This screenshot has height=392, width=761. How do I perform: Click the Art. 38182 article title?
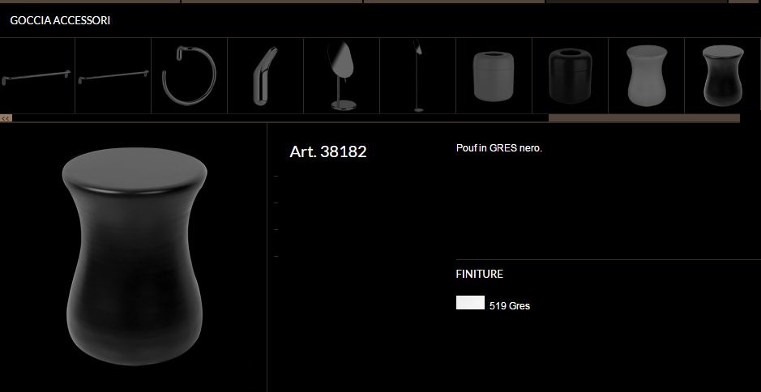(x=328, y=151)
